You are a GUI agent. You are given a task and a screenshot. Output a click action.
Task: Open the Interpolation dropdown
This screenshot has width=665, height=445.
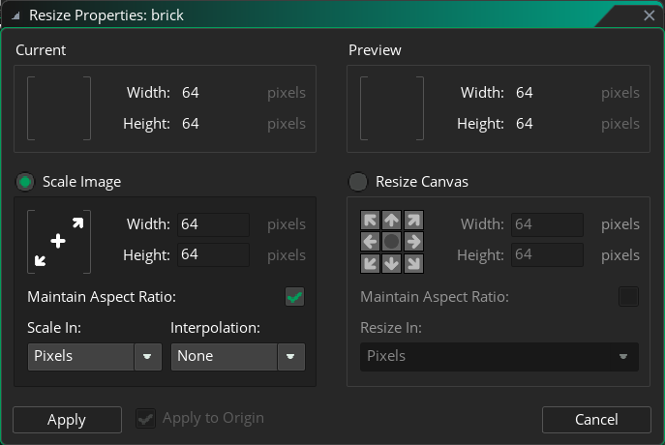coord(238,356)
